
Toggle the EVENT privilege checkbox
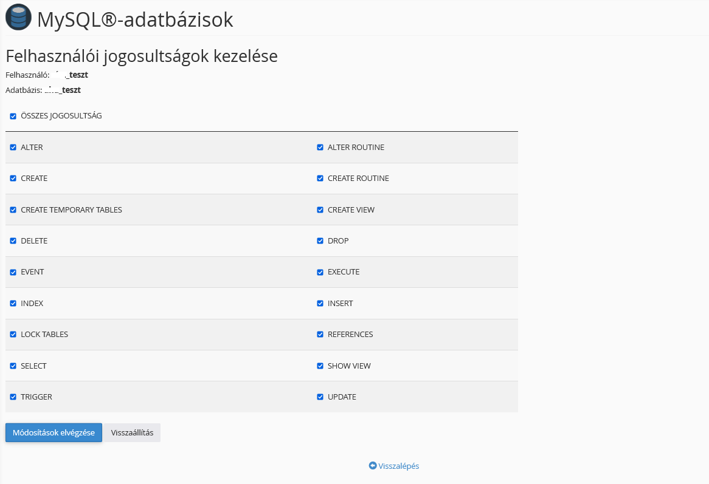pyautogui.click(x=13, y=272)
